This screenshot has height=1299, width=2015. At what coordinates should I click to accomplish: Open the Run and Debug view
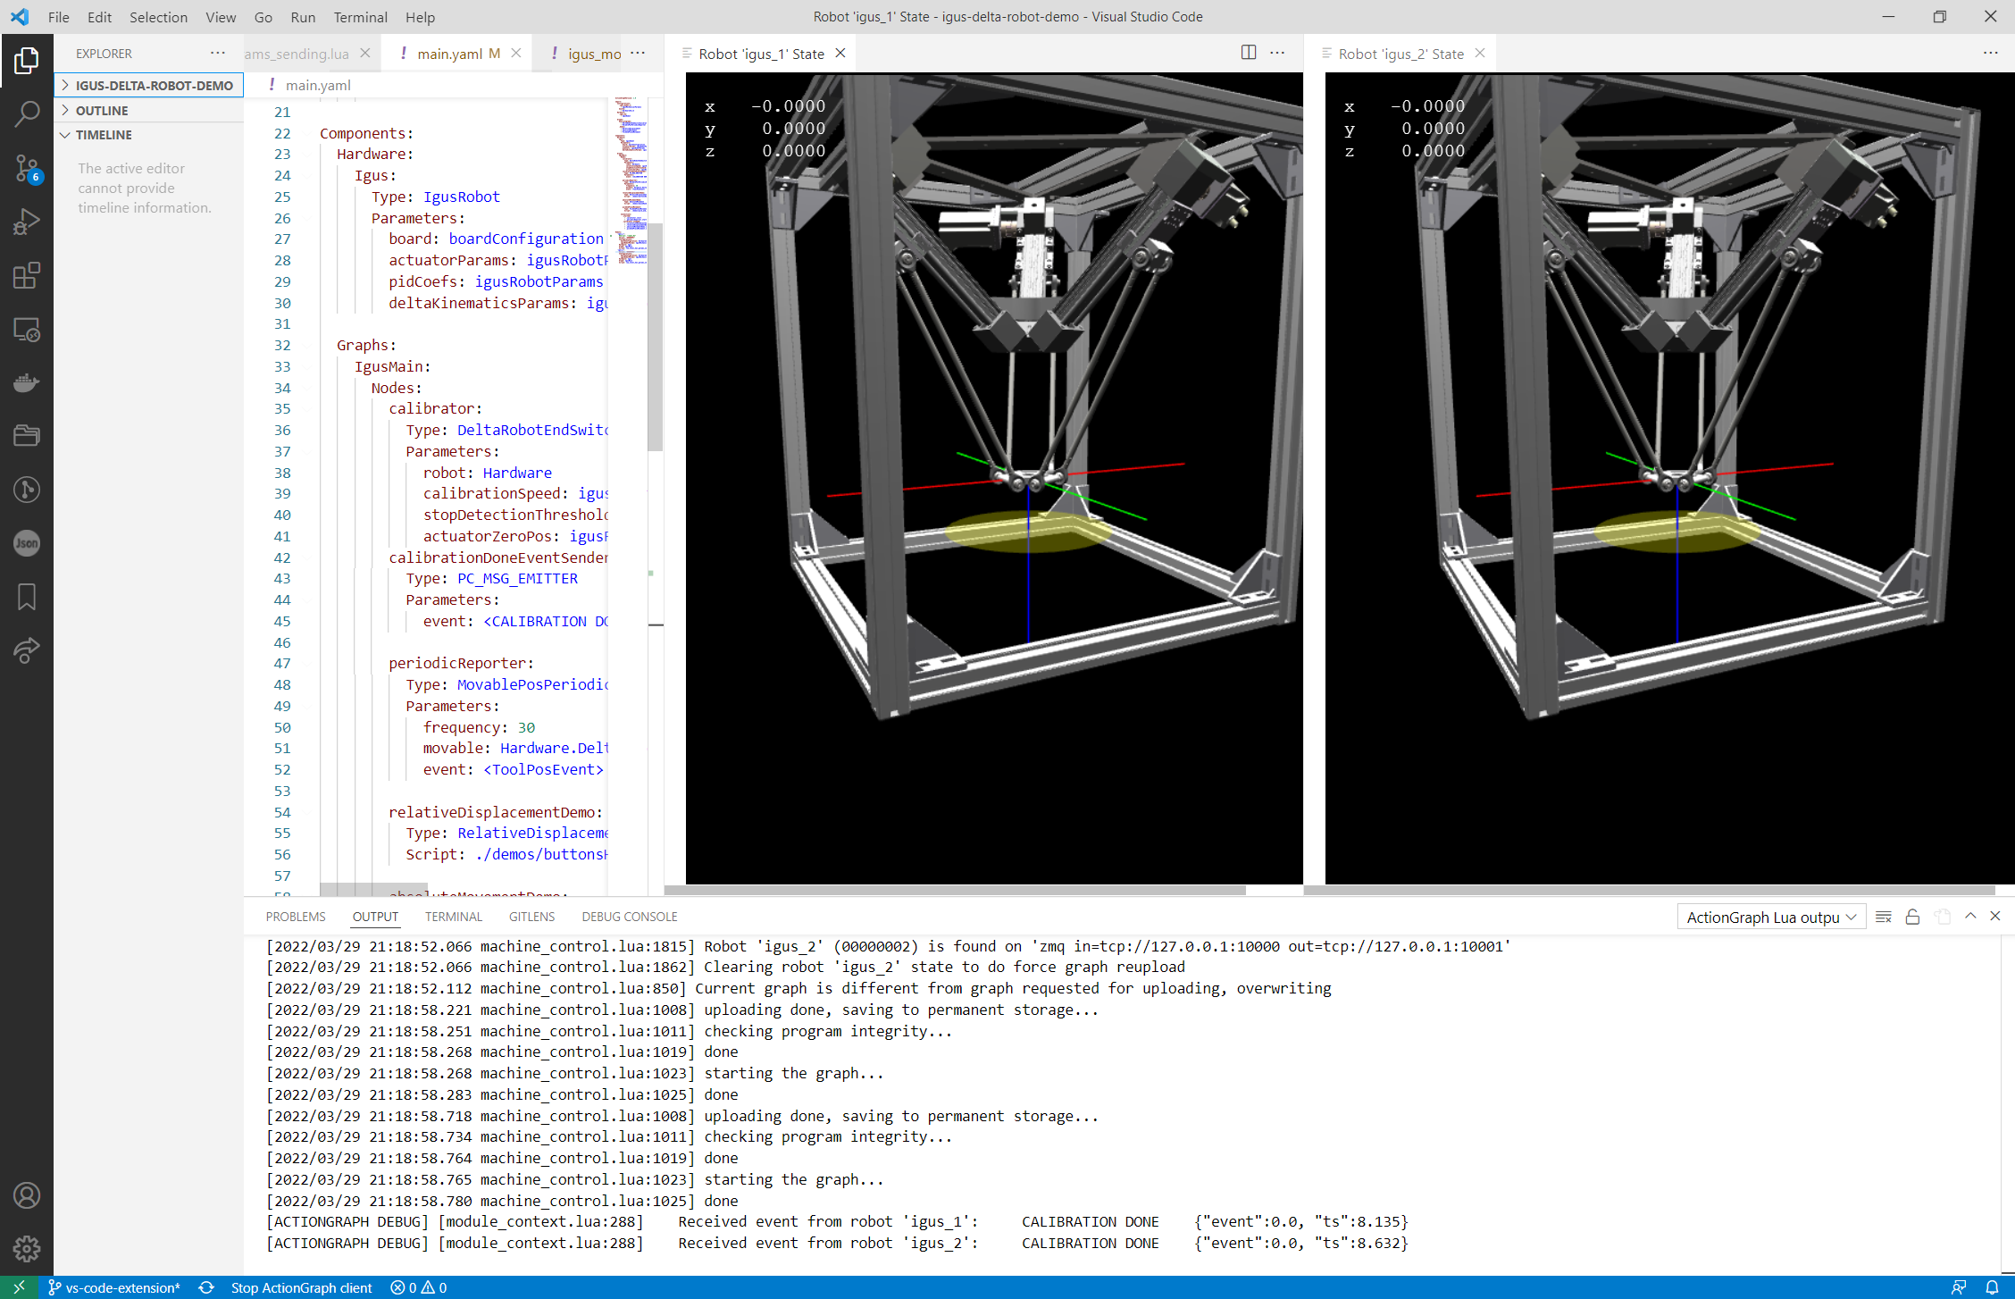(27, 222)
